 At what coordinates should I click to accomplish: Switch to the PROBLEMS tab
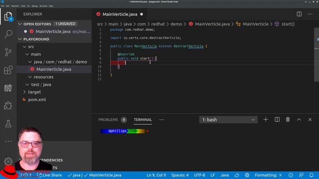tap(108, 120)
